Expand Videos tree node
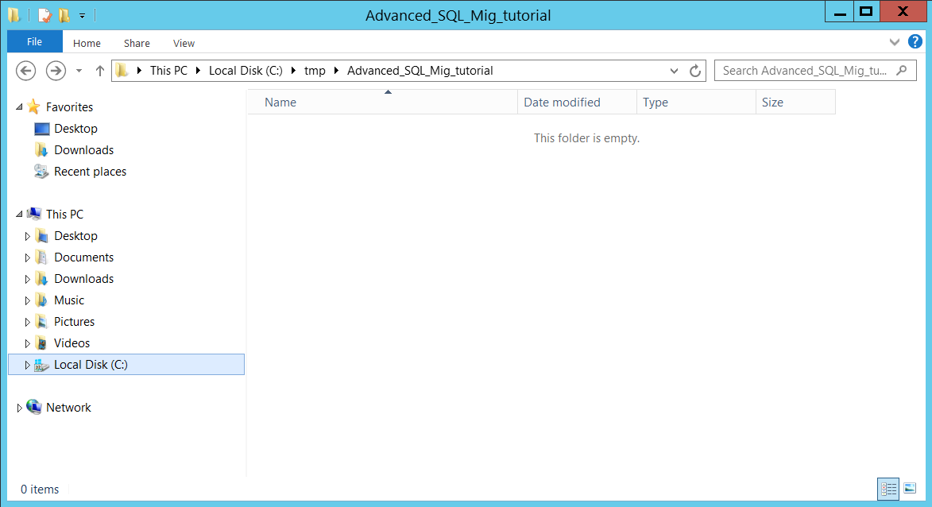This screenshot has height=507, width=932. [x=27, y=343]
